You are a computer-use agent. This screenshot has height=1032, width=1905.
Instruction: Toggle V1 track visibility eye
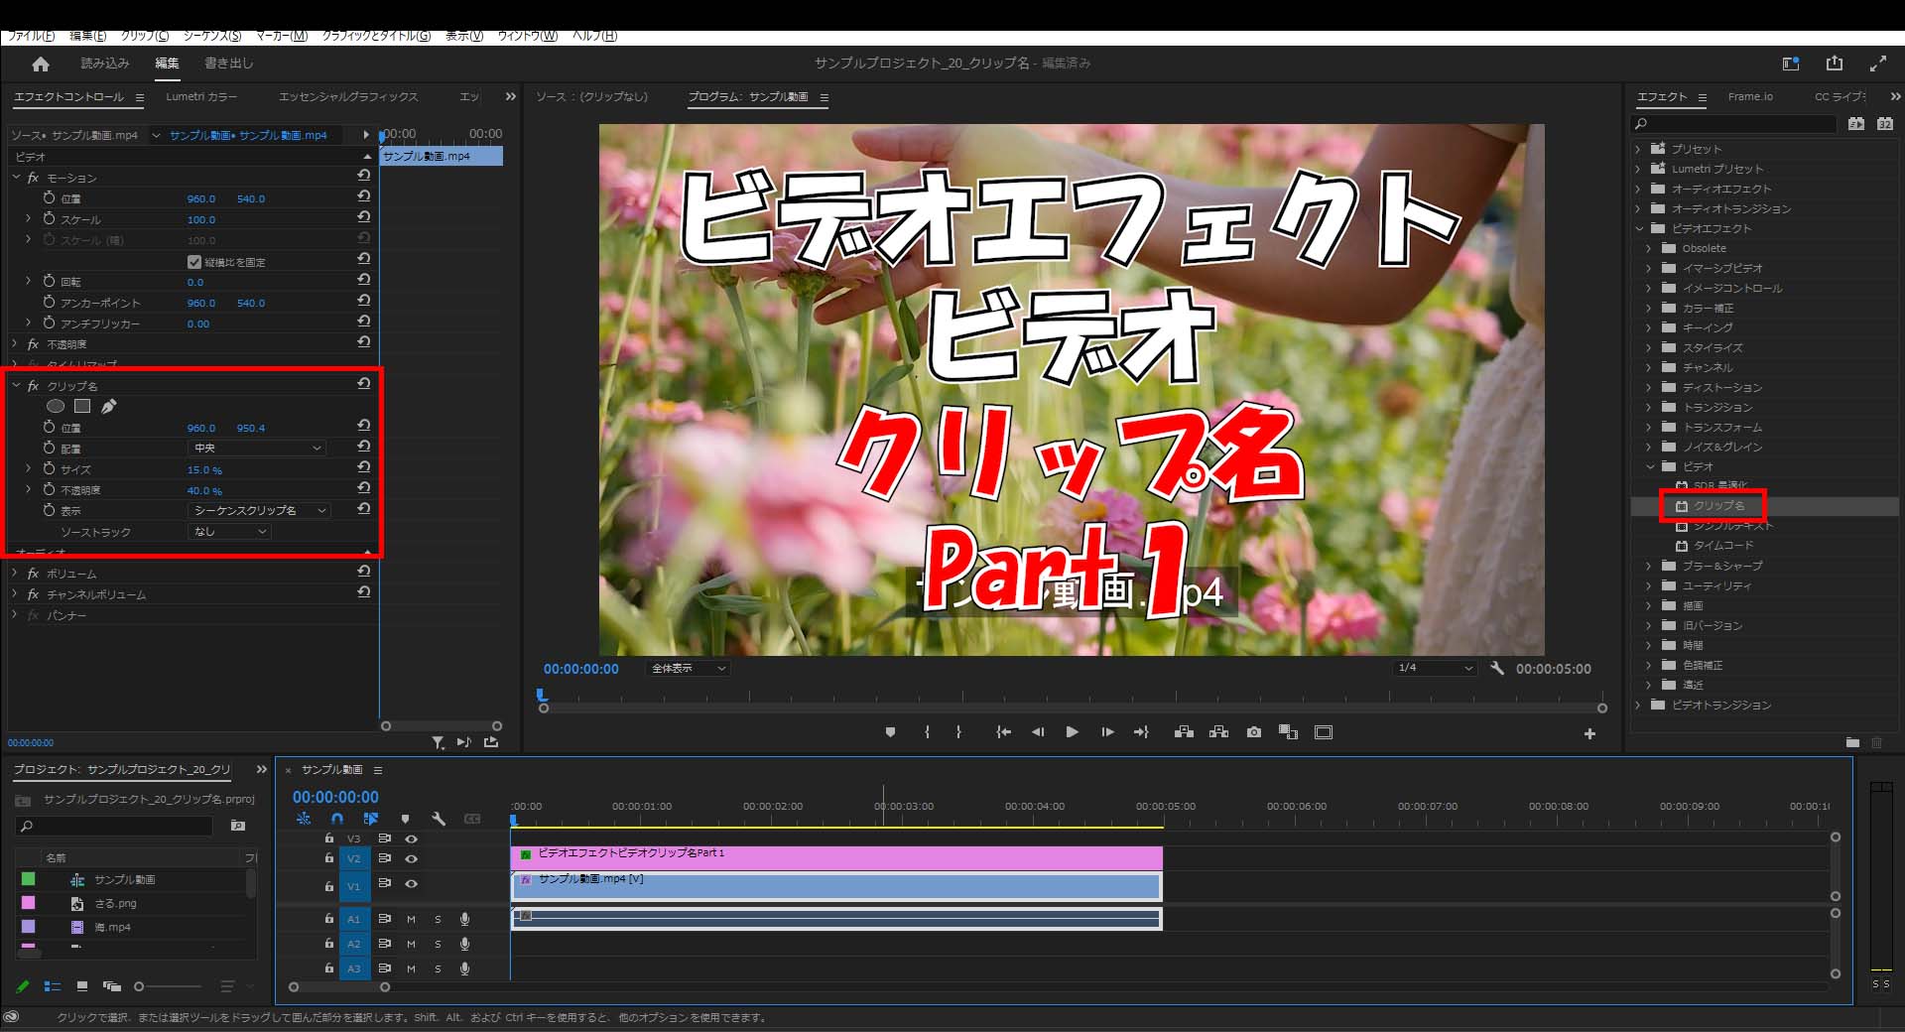pos(411,883)
